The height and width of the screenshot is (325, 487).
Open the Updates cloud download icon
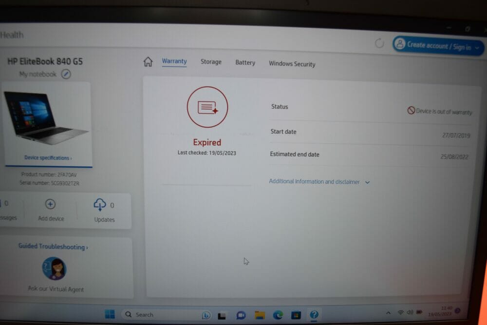click(100, 205)
